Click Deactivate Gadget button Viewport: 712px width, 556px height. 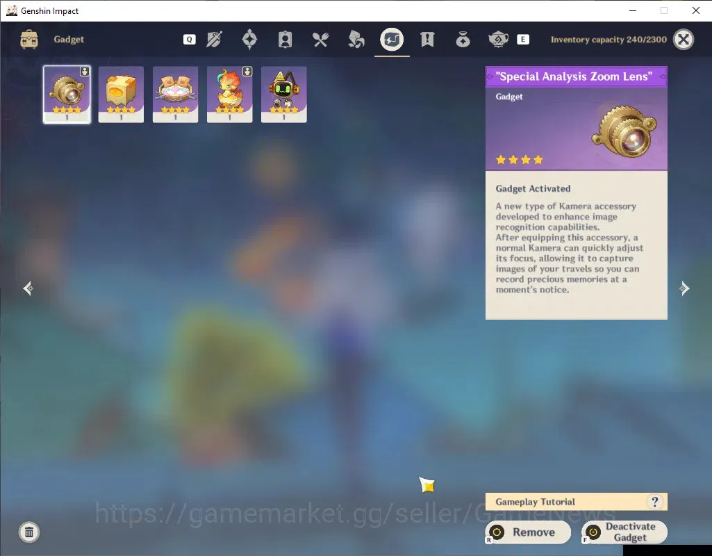coord(624,532)
